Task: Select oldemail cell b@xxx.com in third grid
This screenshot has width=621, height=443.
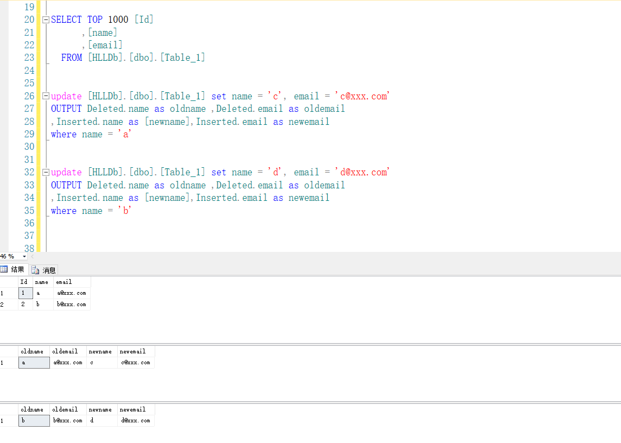Action: pyautogui.click(x=68, y=420)
